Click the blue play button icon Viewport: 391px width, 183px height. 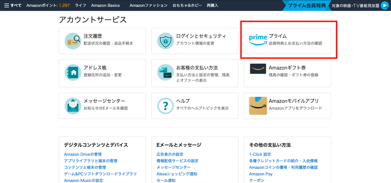(385, 5)
